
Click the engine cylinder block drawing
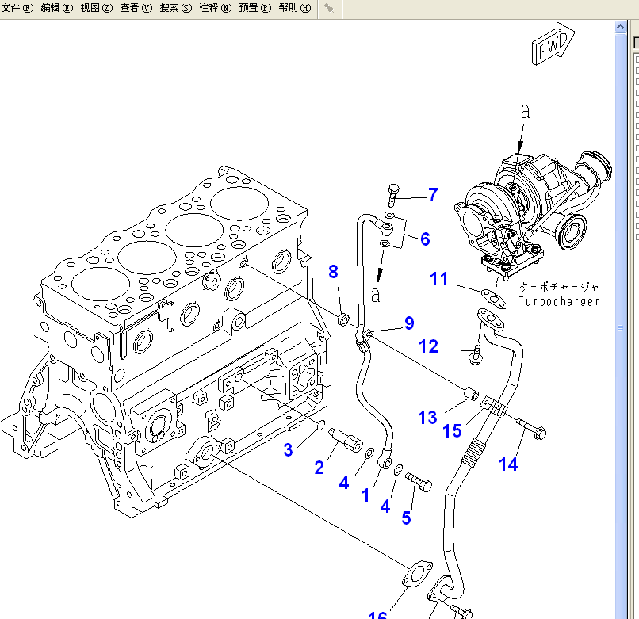tap(167, 342)
